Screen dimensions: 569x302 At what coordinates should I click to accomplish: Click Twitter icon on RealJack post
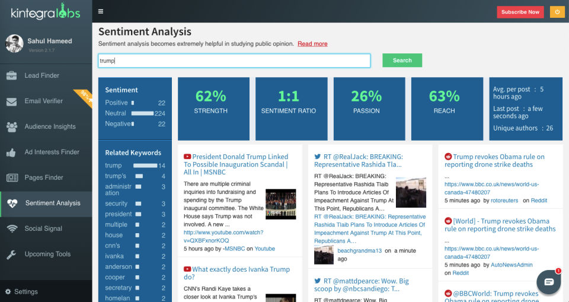(318, 157)
